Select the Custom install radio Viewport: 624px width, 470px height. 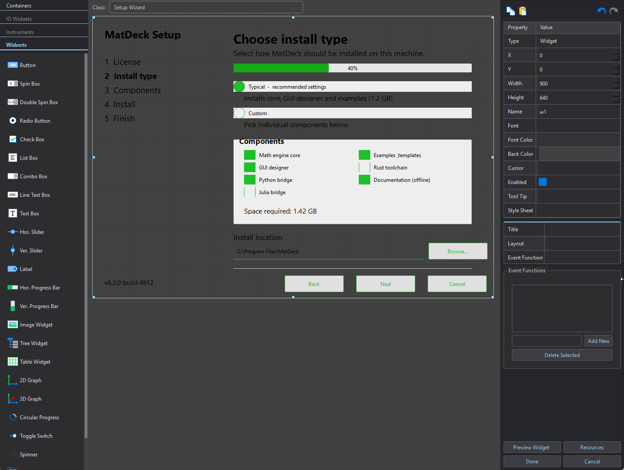pyautogui.click(x=239, y=113)
